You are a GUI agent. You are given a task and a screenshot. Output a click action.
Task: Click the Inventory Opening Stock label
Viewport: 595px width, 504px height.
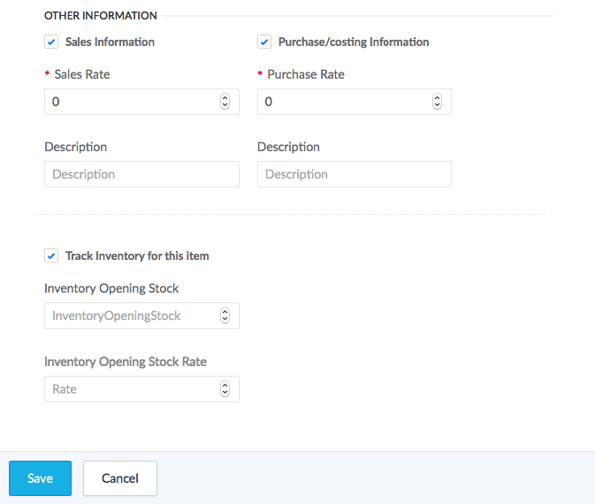tap(111, 288)
